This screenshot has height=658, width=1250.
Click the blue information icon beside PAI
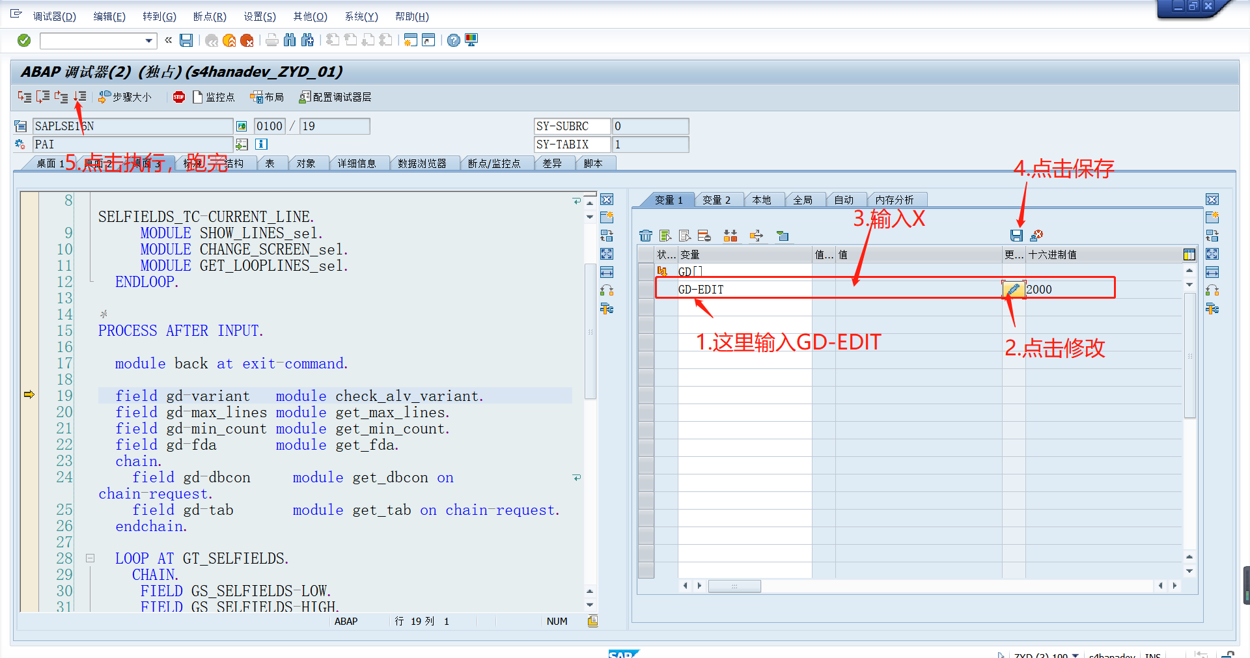click(x=262, y=144)
